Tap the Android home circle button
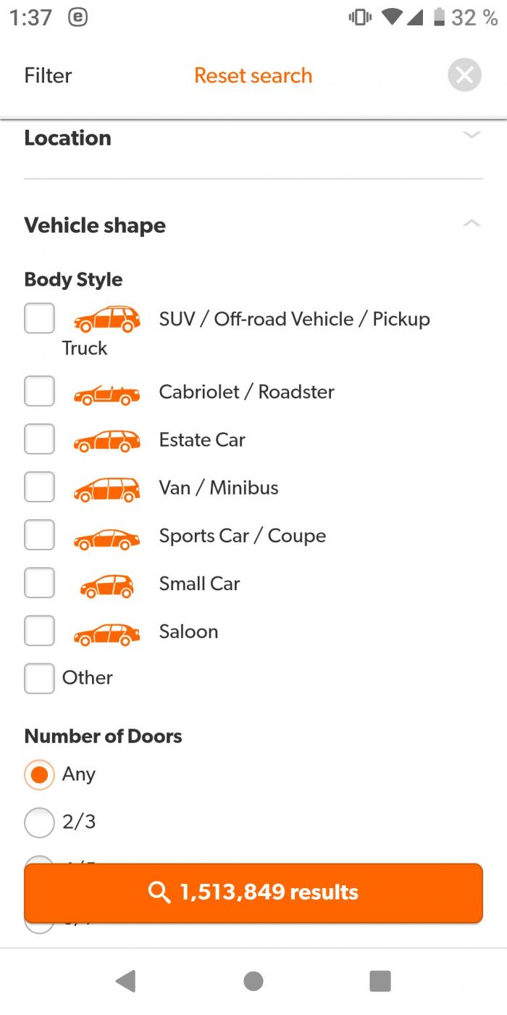This screenshot has height=1015, width=507. click(x=253, y=981)
